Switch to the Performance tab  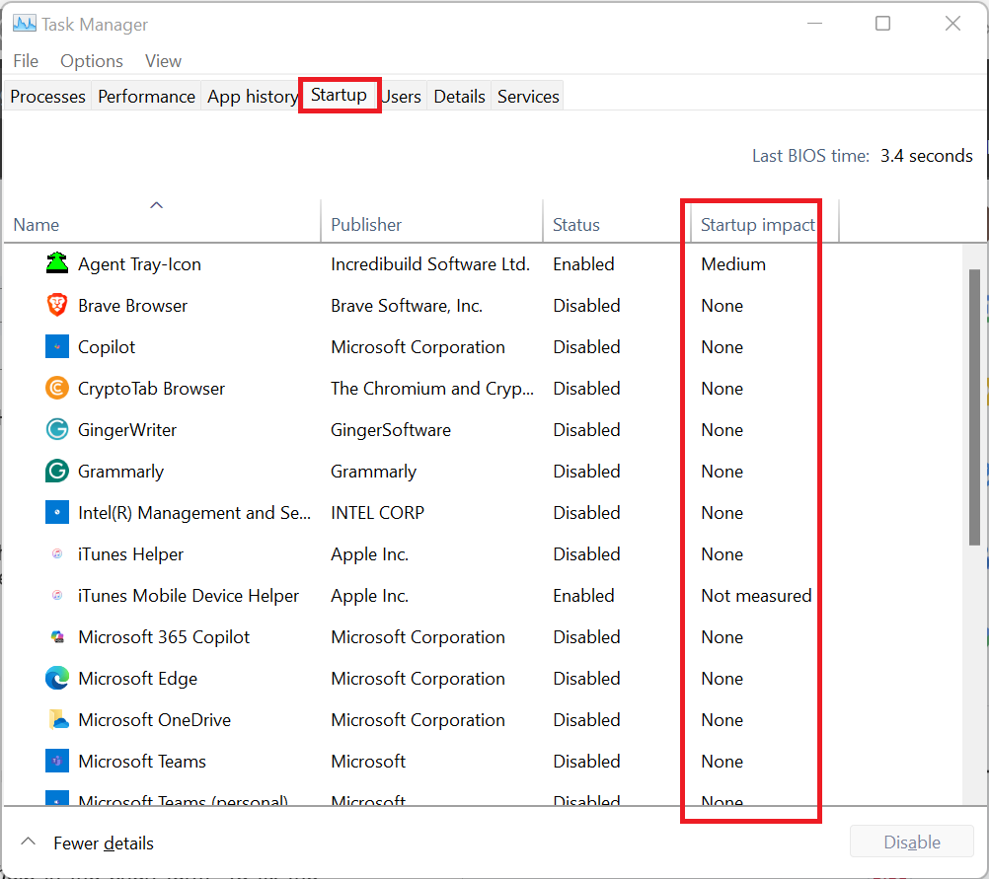[x=146, y=97]
